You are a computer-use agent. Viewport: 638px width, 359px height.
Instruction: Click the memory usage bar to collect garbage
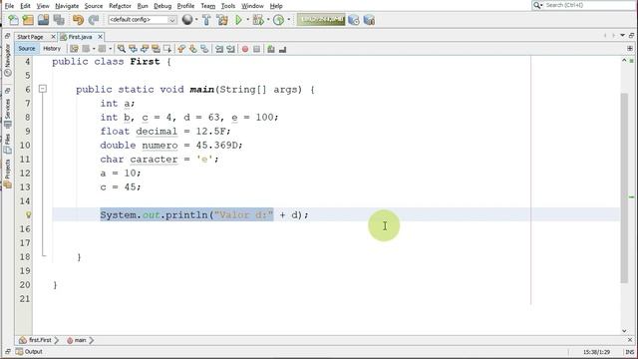321,20
